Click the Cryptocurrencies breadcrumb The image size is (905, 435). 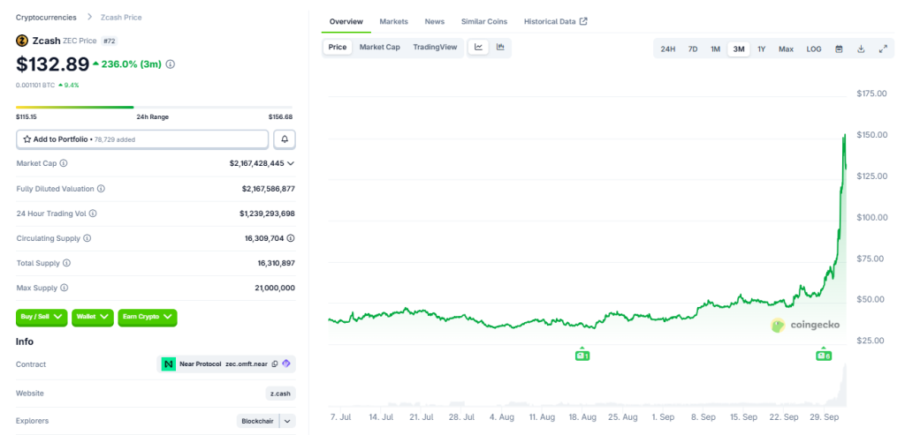(x=46, y=17)
